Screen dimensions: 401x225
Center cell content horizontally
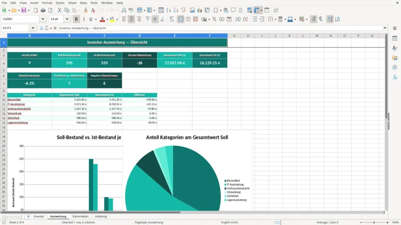point(132,19)
